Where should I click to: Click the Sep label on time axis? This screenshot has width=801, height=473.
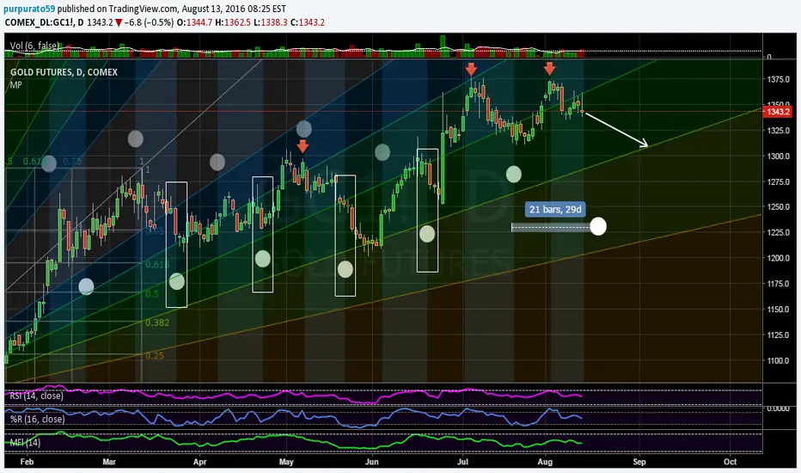[639, 462]
